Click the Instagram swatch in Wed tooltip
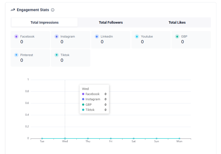Image resolution: width=221 pixels, height=154 pixels. 83,99
